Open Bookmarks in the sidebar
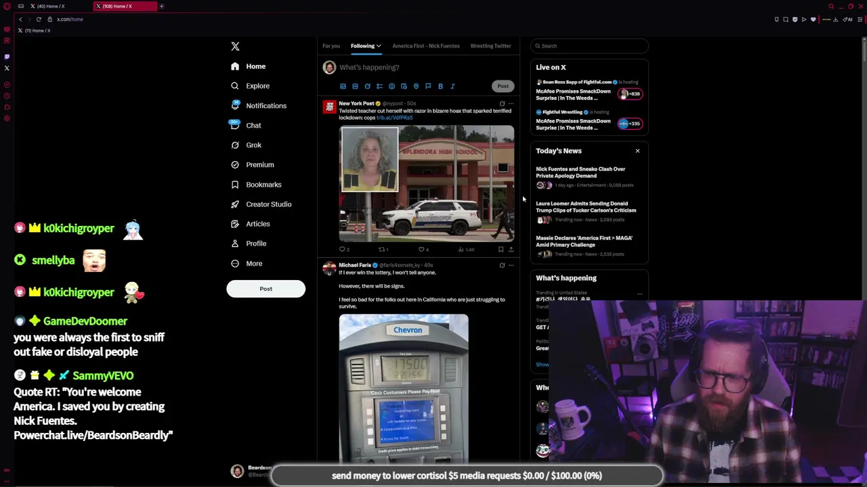 [256, 184]
